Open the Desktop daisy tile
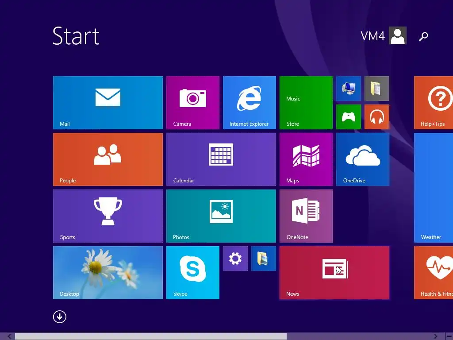The image size is (453, 340). click(x=108, y=273)
